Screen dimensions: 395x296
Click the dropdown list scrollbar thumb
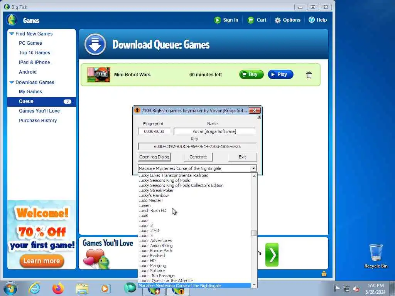(x=254, y=233)
